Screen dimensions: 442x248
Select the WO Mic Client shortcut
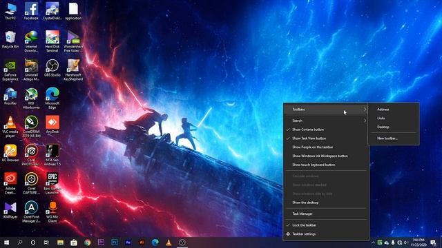52,212
